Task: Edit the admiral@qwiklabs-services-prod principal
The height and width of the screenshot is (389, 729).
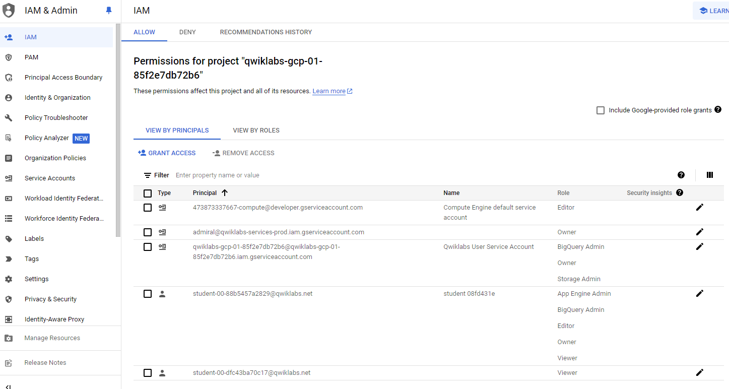Action: (699, 232)
